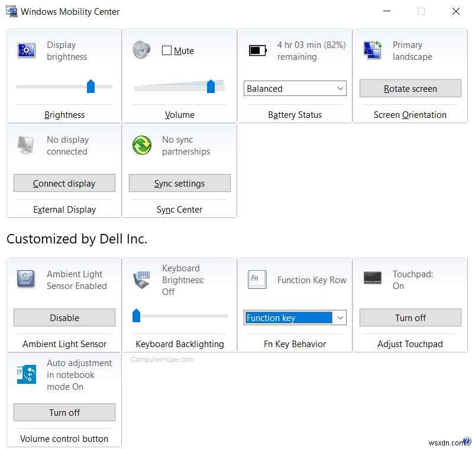Click the keyboard brightness slider thumb

coord(136,315)
